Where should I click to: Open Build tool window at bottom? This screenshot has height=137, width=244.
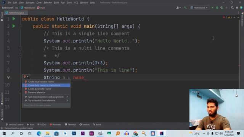97,124
